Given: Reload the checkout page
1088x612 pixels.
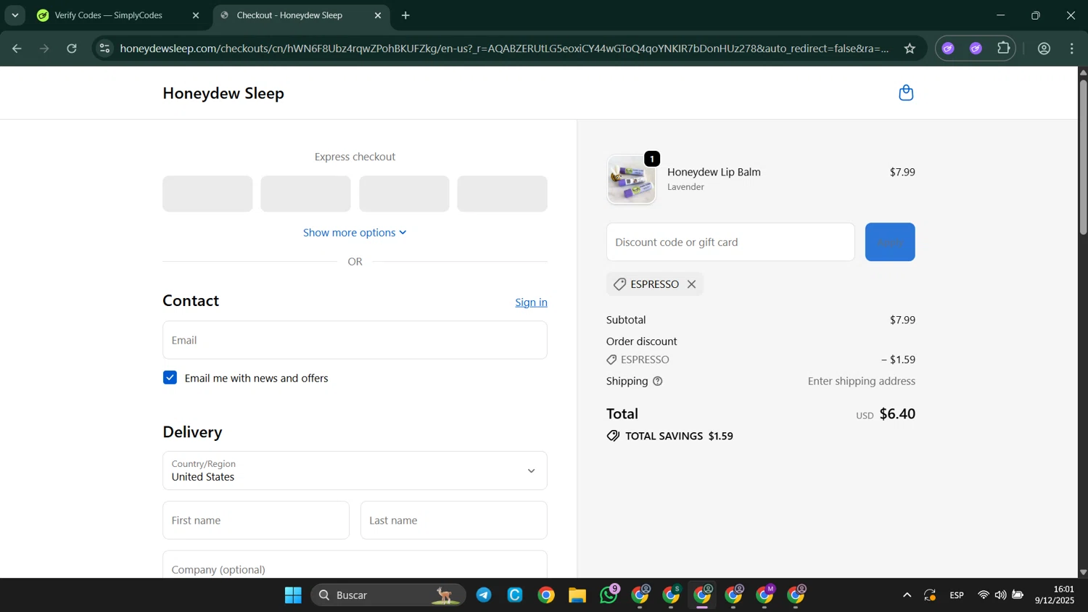Looking at the screenshot, I should point(72,49).
